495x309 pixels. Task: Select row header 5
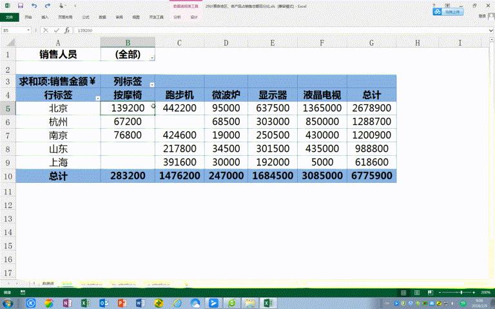pos(8,108)
